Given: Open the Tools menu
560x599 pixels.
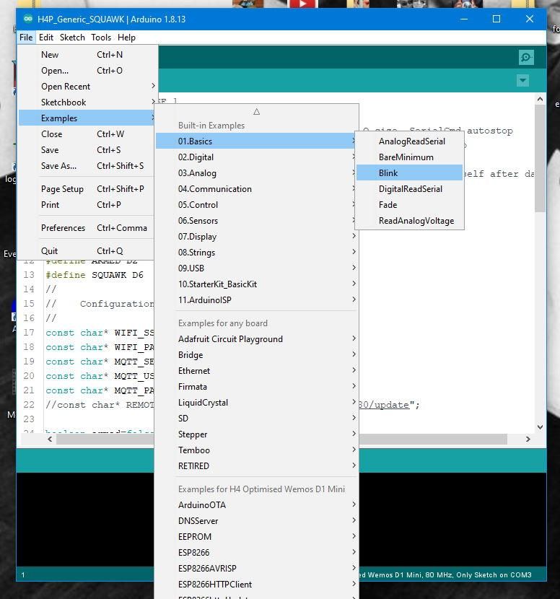Looking at the screenshot, I should click(x=101, y=38).
